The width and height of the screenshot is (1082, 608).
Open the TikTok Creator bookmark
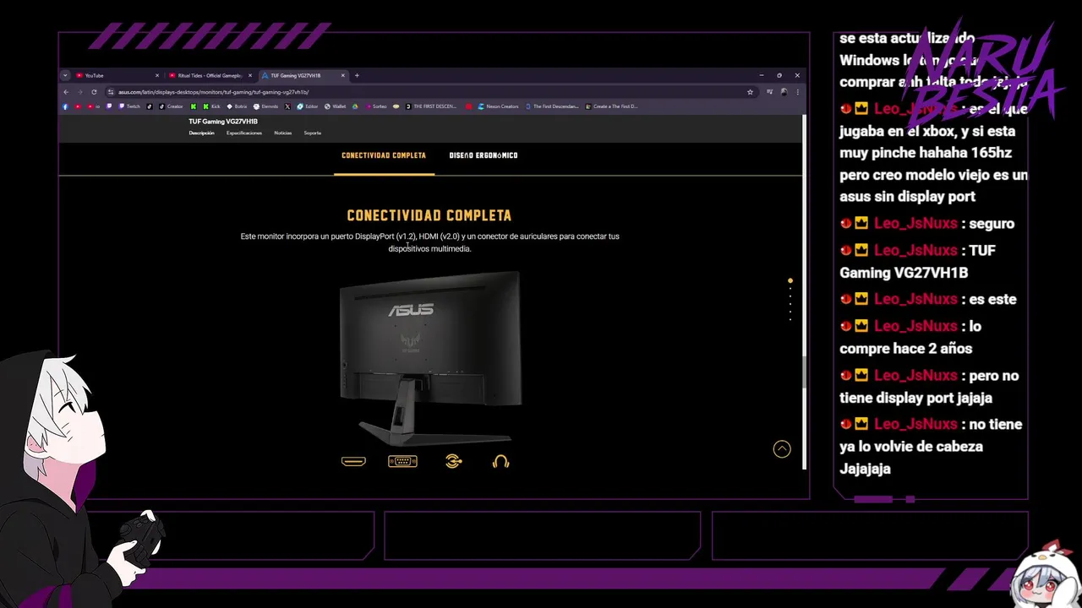(x=171, y=106)
